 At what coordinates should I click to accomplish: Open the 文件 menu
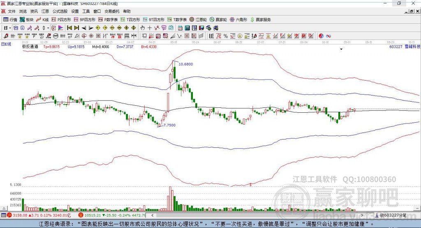(12, 11)
